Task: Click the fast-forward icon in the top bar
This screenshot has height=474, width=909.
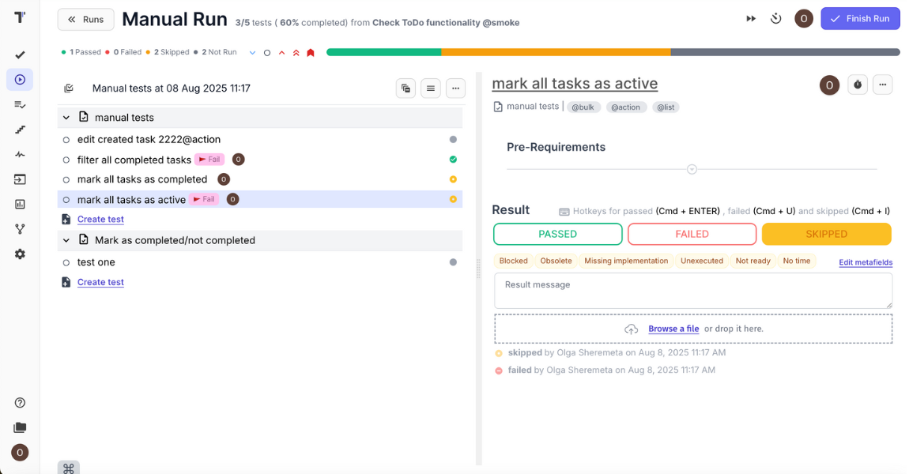Action: [x=750, y=17]
